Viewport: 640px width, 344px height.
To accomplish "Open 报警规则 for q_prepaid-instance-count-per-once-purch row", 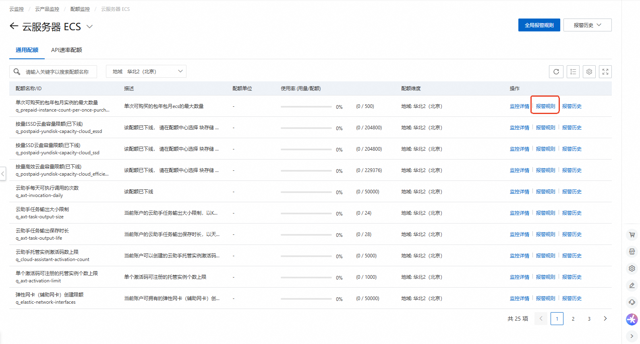I will pyautogui.click(x=546, y=106).
